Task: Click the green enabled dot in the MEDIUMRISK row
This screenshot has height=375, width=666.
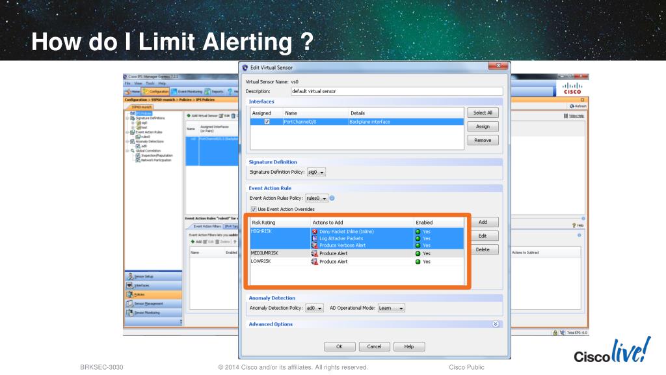Action: pos(418,253)
